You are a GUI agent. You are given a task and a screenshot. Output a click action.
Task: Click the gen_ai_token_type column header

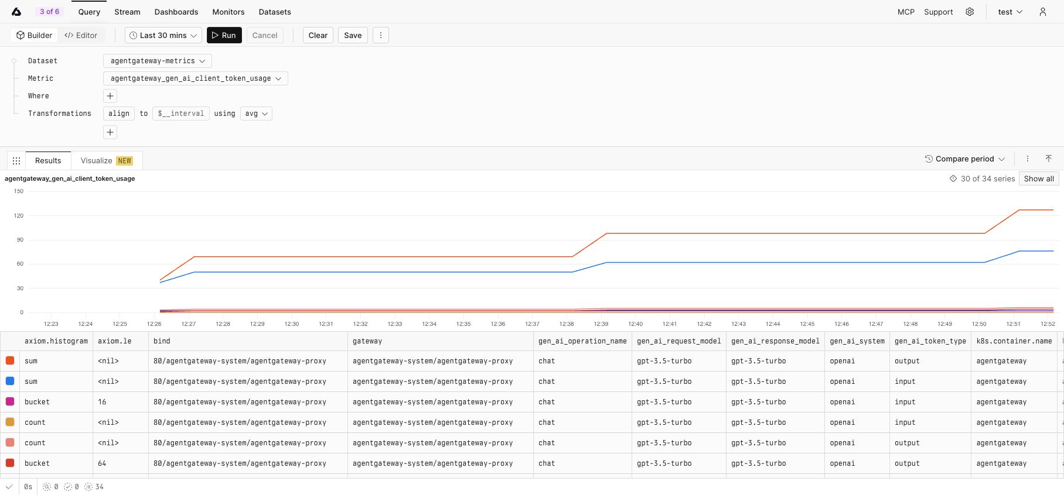point(930,341)
